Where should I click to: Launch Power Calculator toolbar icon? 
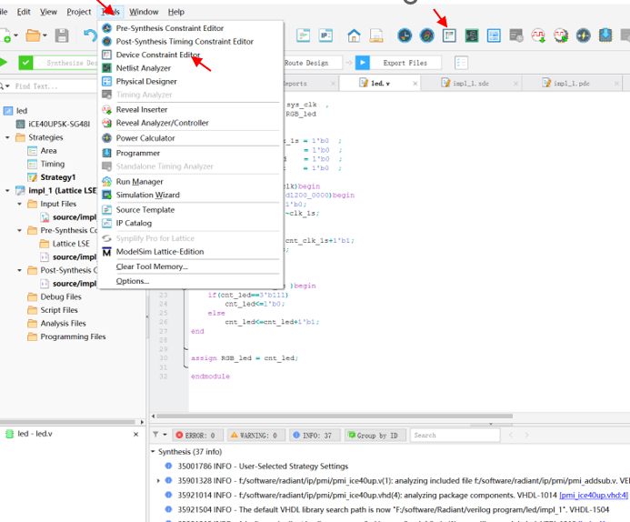click(x=584, y=35)
